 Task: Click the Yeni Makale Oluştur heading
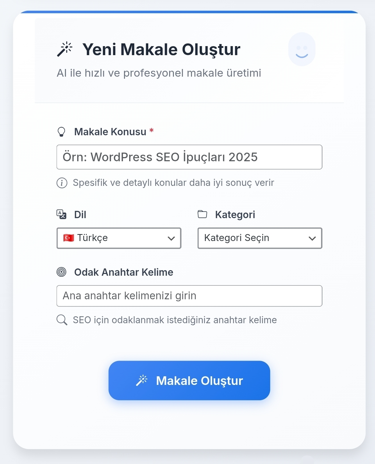(x=161, y=50)
